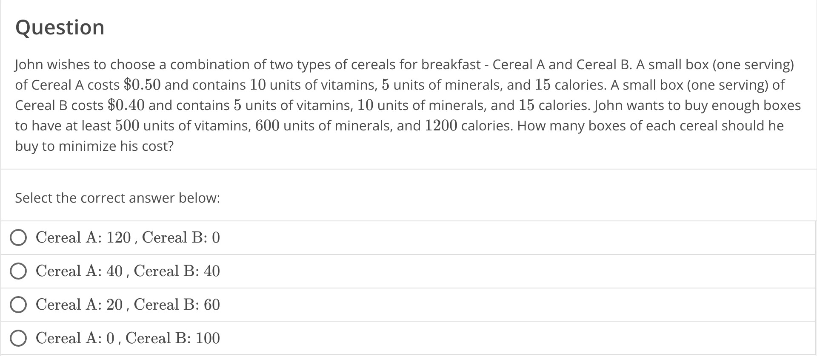
Task: Choose radio circle beside Cereal A: 40
Action: point(18,271)
